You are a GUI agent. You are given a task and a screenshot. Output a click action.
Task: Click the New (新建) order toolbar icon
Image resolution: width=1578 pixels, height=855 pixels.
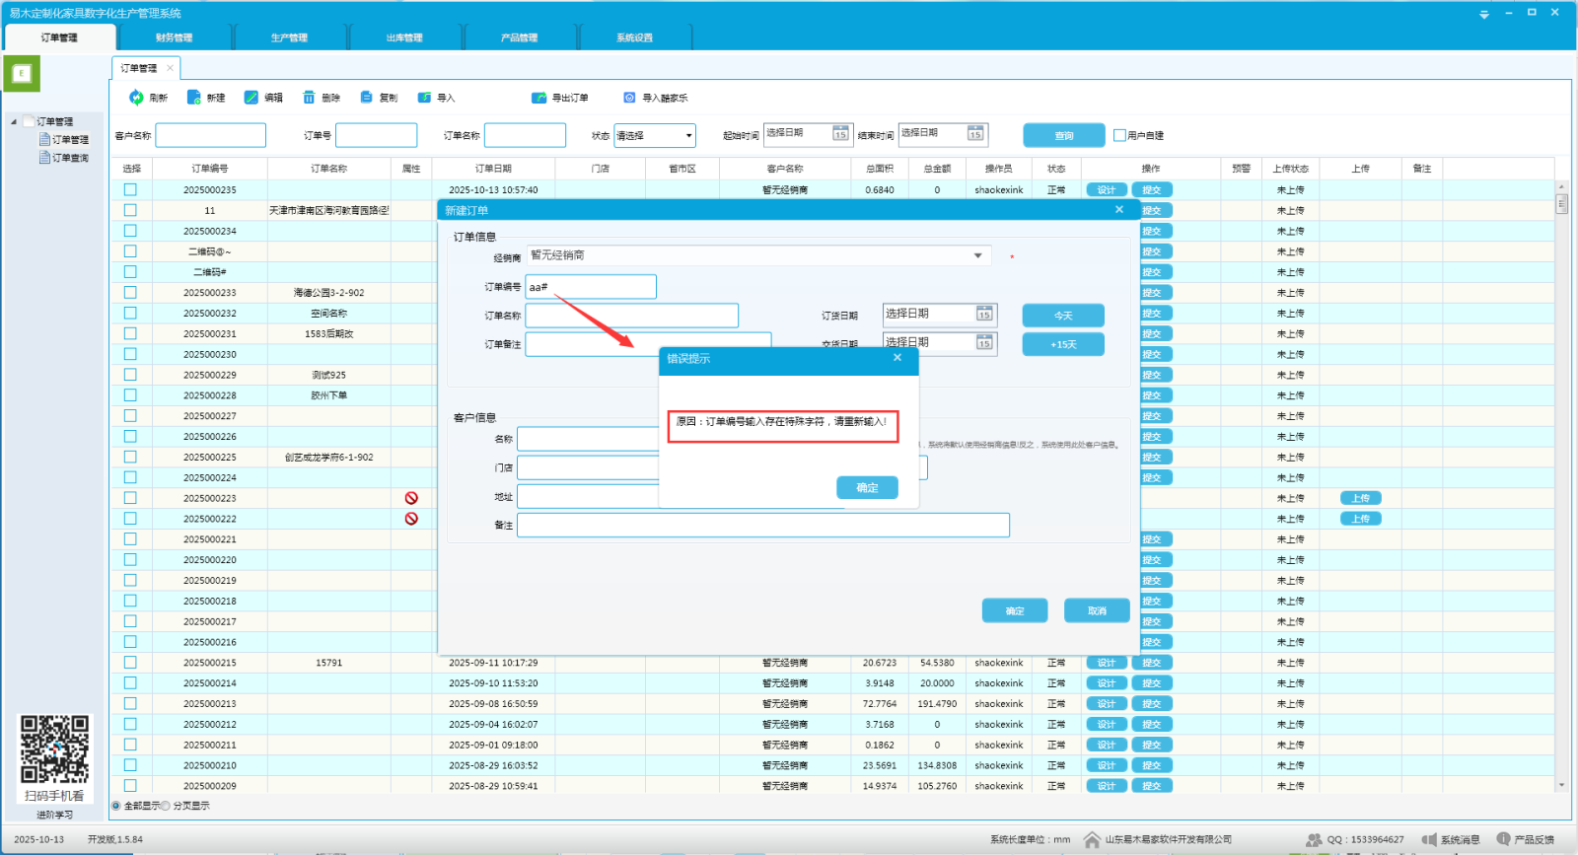(x=194, y=98)
